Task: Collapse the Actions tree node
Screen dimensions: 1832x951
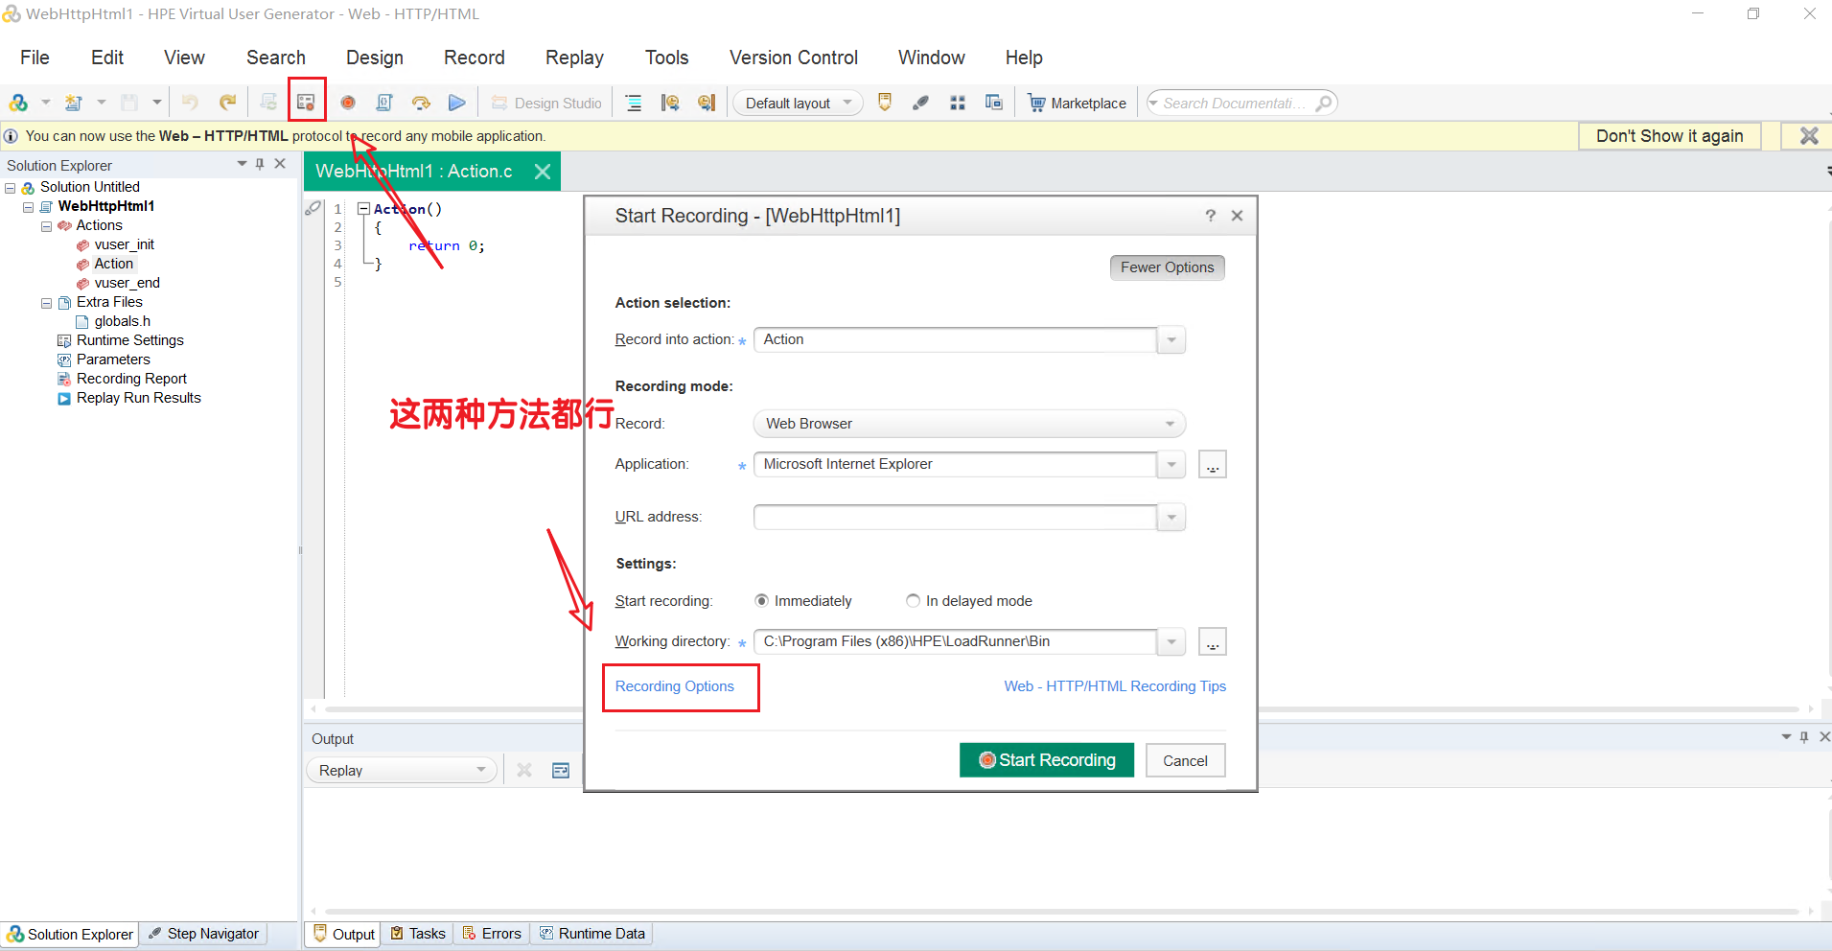Action: 46,226
